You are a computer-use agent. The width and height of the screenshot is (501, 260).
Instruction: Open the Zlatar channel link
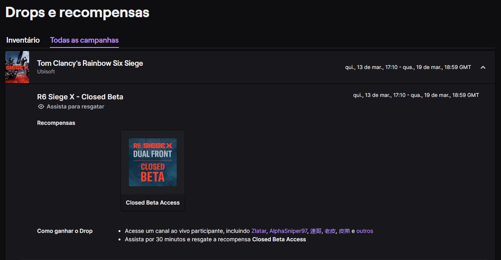[x=258, y=231]
